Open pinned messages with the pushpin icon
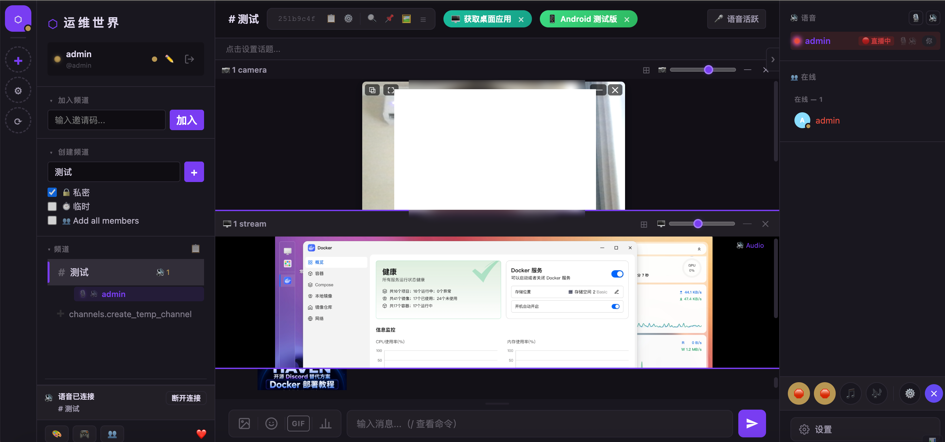Screen dimensions: 945x442 click(x=389, y=19)
